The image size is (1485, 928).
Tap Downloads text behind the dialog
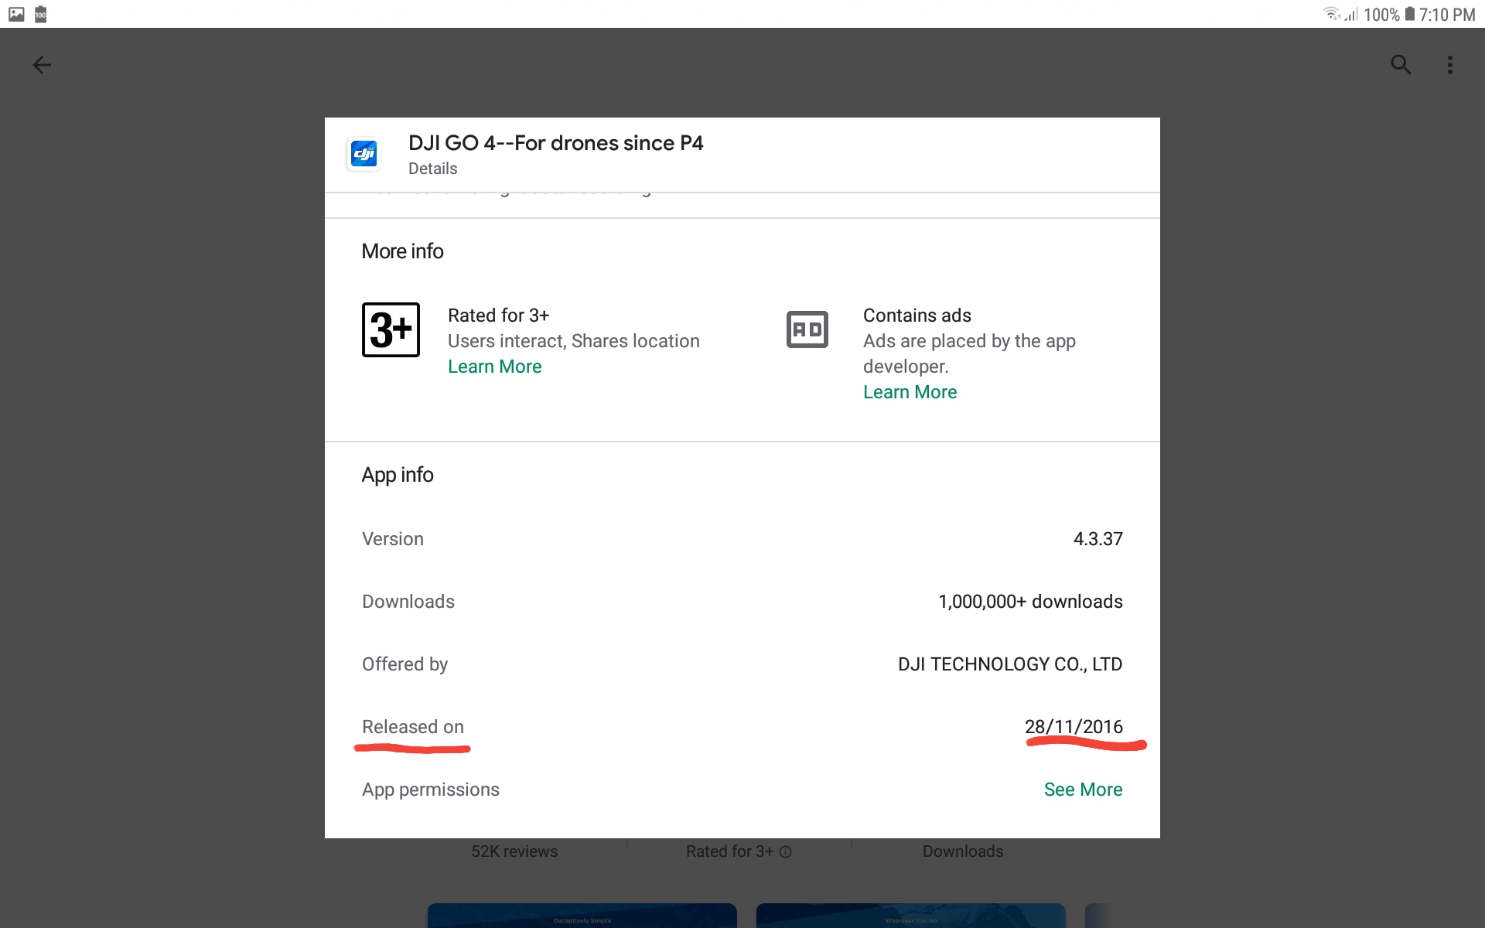[963, 851]
